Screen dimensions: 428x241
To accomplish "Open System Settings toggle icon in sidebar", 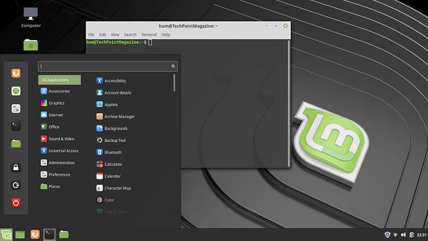I will [x=16, y=109].
